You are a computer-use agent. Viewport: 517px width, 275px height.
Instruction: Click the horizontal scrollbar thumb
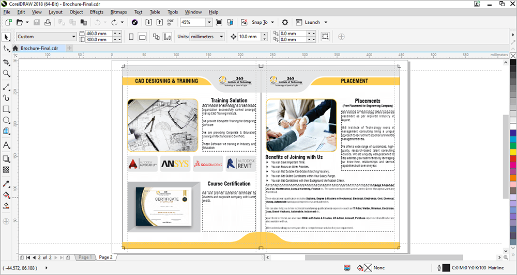(x=384, y=257)
